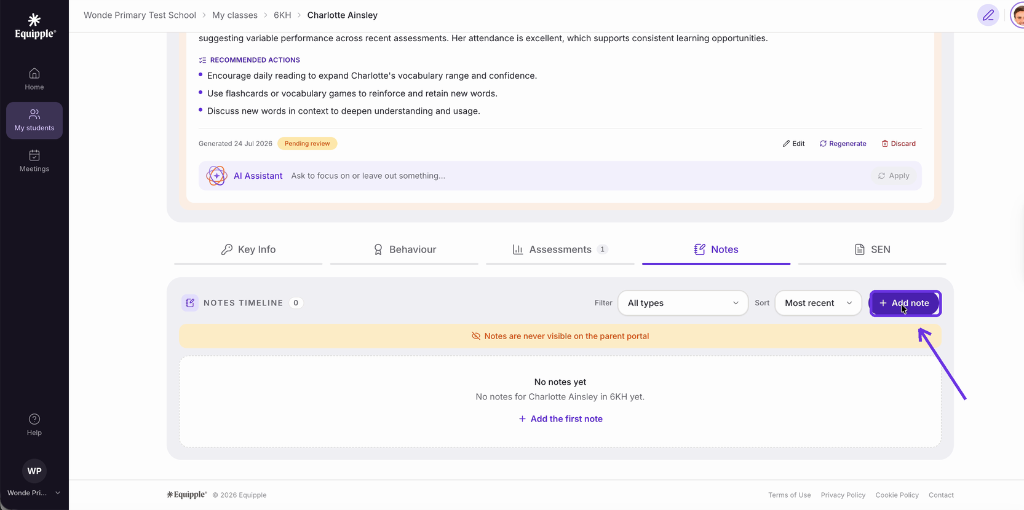Discard the generated summary

click(899, 144)
